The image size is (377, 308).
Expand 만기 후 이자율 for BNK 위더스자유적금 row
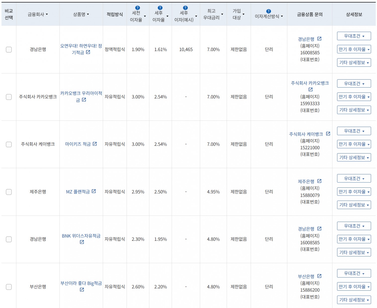(354, 239)
